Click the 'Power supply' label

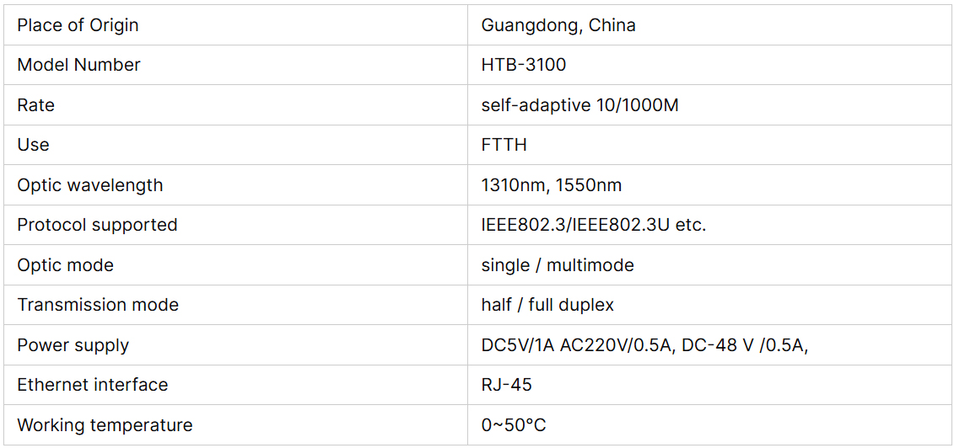coord(73,345)
